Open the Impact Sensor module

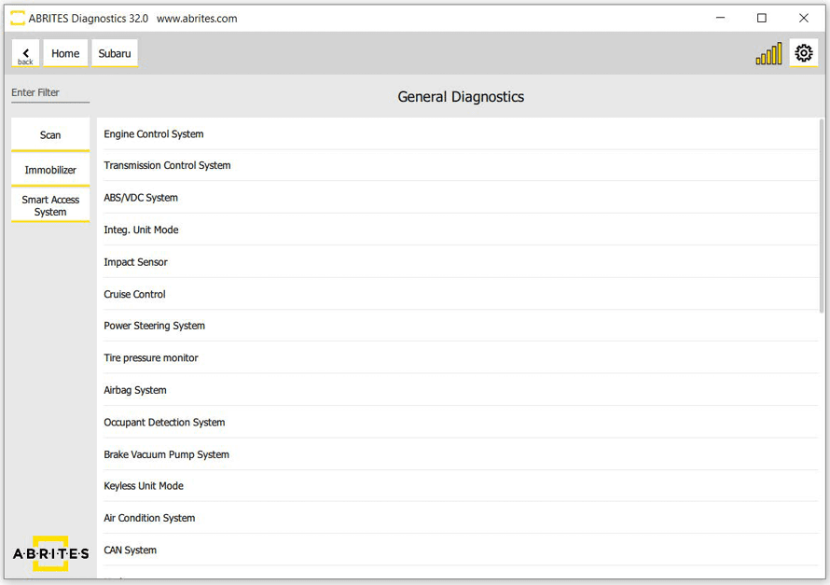[x=136, y=262]
